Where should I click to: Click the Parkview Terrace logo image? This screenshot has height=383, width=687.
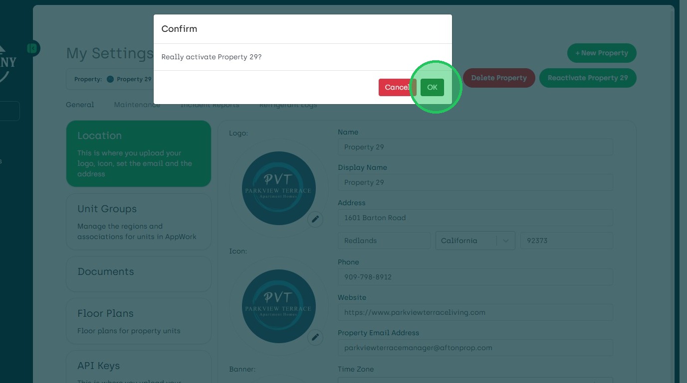pos(278,188)
